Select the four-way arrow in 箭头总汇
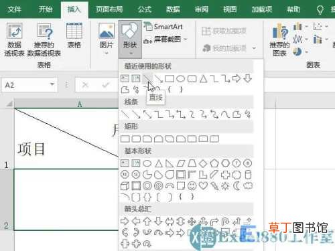 (x=192, y=222)
